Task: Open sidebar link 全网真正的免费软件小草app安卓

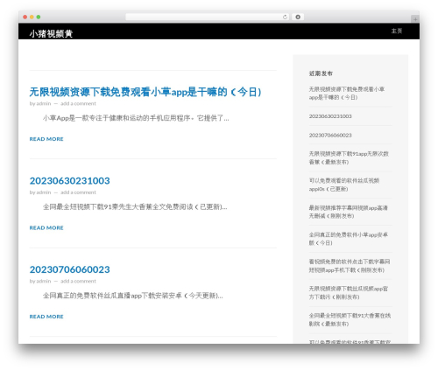Action: click(x=349, y=239)
